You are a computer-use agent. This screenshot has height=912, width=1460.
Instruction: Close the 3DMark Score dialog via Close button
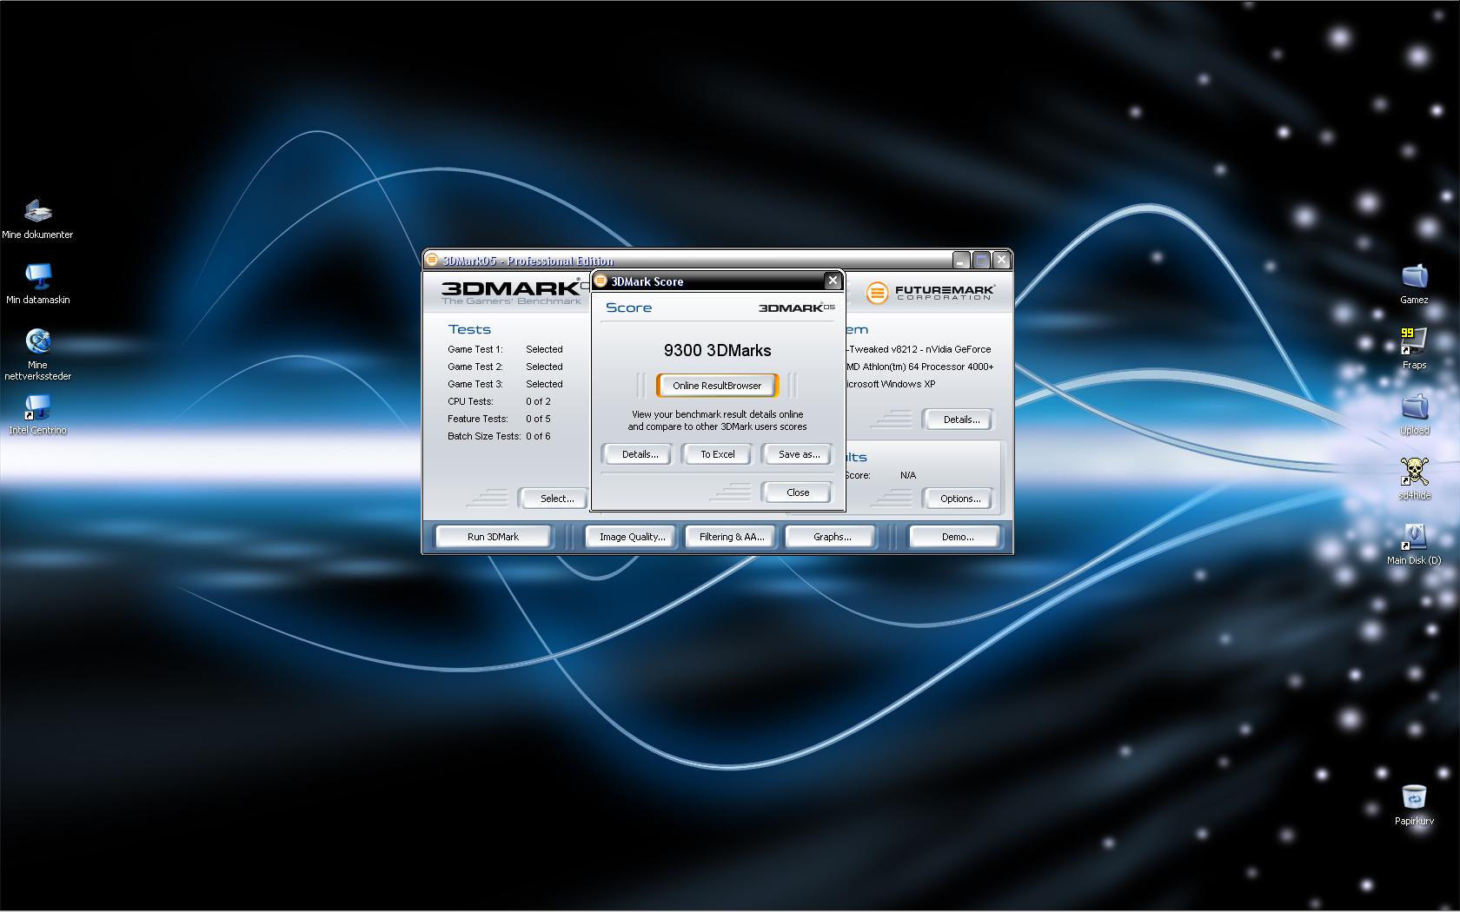point(798,492)
